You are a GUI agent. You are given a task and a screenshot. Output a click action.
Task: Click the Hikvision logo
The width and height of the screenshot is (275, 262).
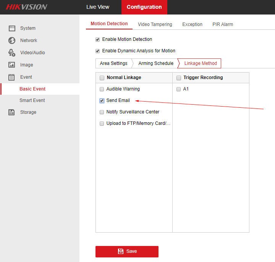26,7
